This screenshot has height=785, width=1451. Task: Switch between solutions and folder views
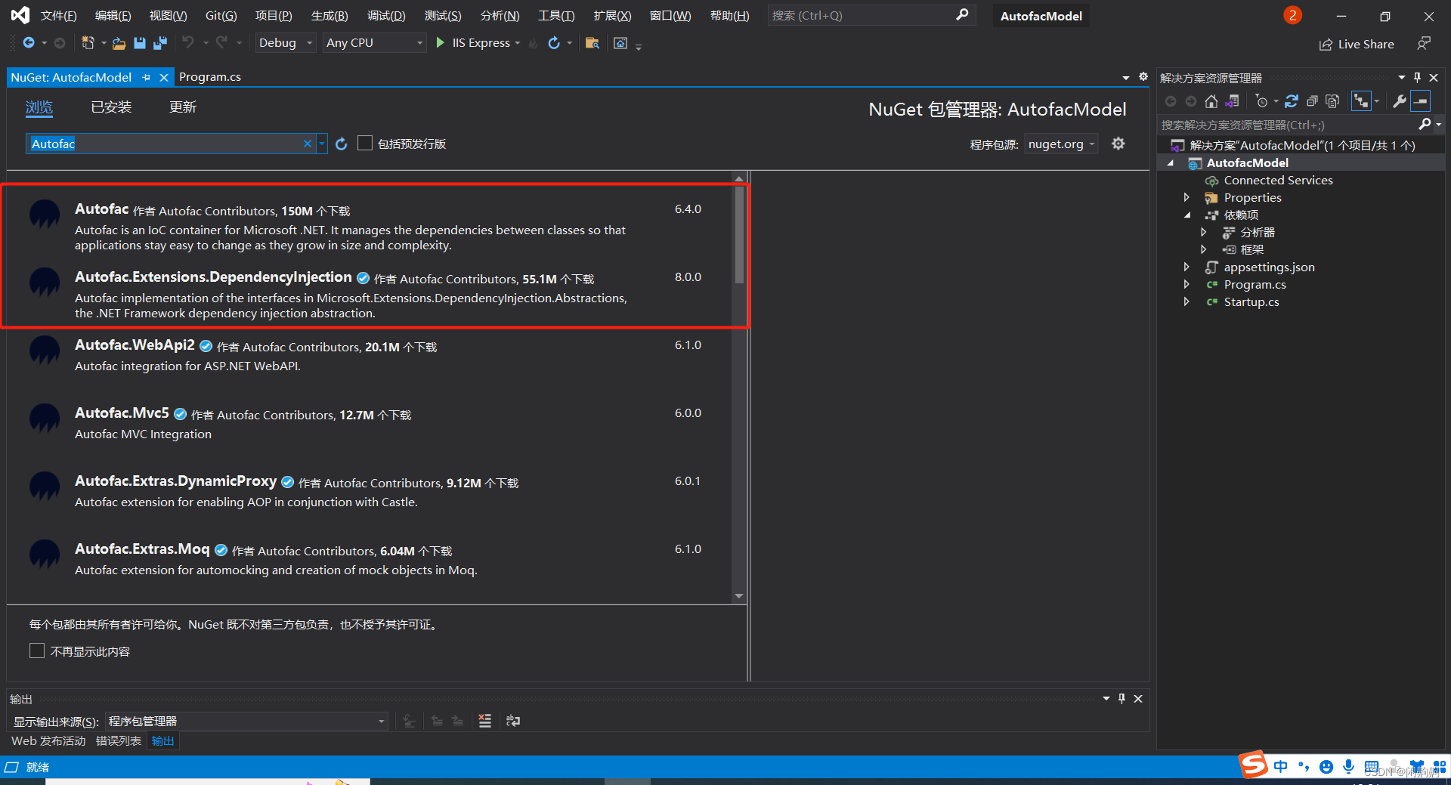1233,101
